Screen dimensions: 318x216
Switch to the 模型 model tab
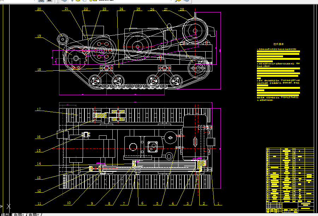pos(5,215)
